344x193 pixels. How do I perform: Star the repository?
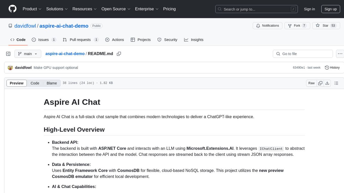(x=326, y=26)
